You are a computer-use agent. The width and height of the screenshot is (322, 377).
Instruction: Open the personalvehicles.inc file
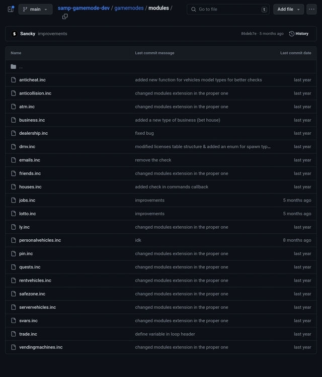(40, 240)
